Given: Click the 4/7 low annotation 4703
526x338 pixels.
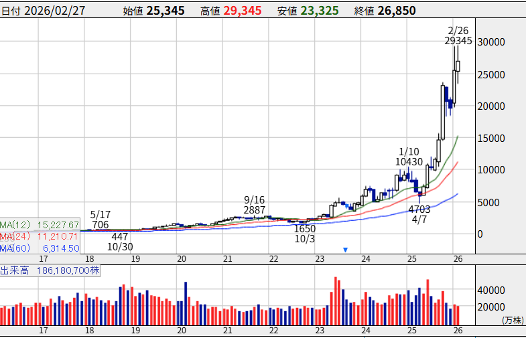Looking at the screenshot, I should 419,209.
